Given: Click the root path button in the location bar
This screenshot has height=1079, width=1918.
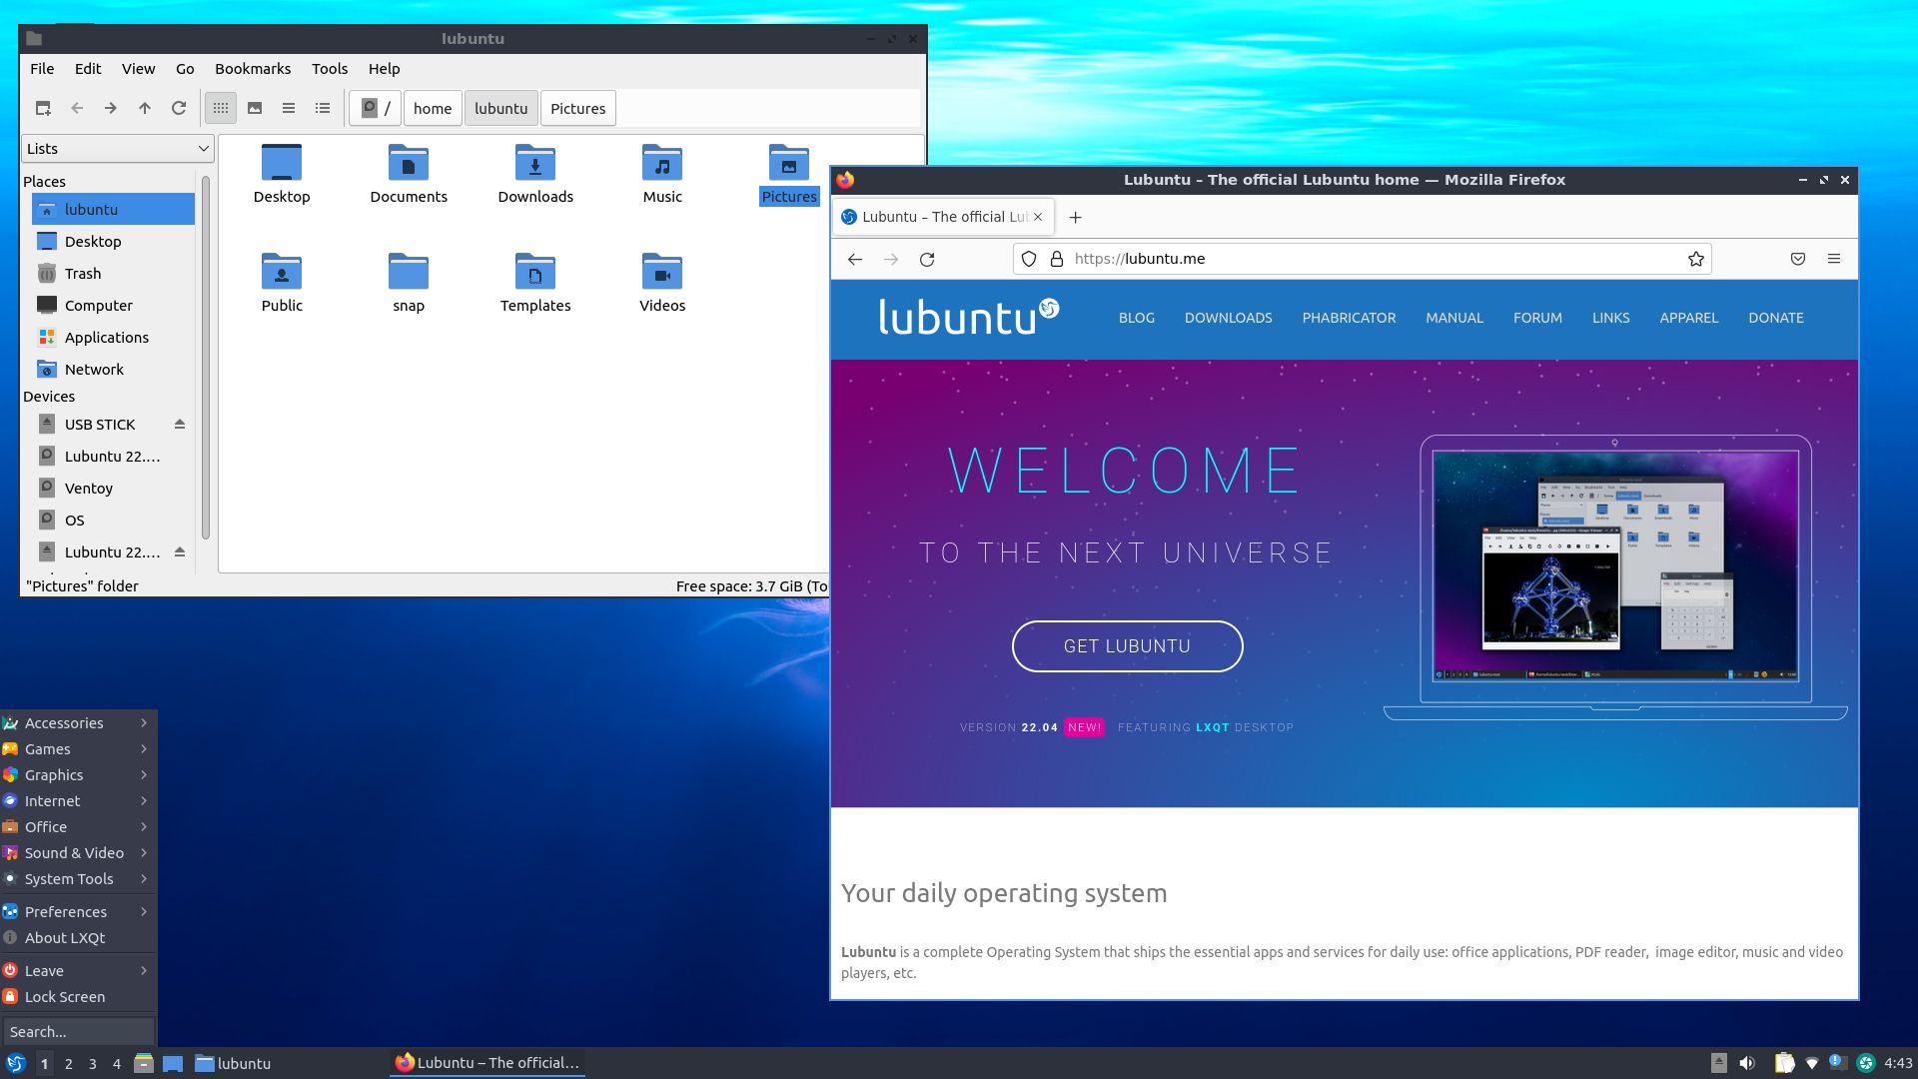Looking at the screenshot, I should (376, 108).
